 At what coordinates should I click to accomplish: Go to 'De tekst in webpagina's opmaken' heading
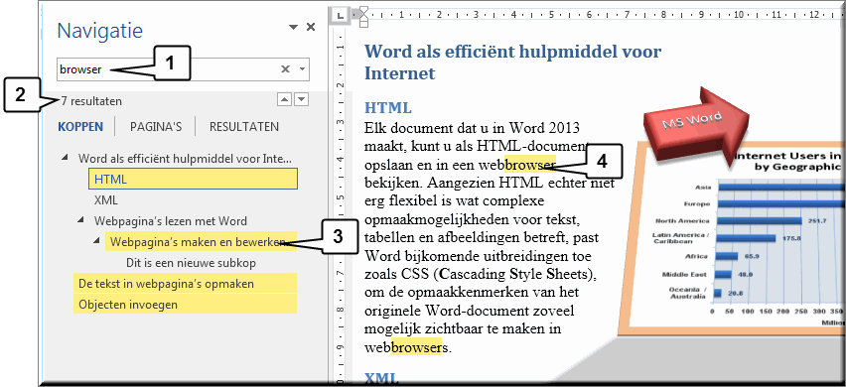[x=185, y=283]
